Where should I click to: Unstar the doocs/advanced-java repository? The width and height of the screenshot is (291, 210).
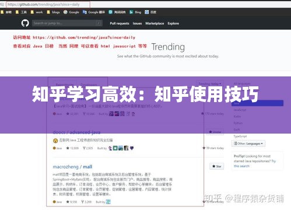coord(215,132)
